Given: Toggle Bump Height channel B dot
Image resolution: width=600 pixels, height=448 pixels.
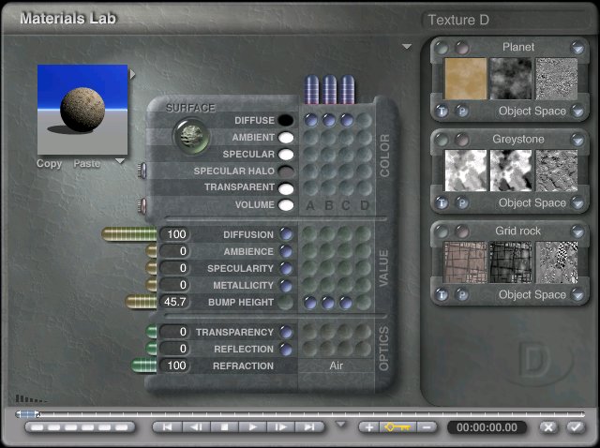Looking at the screenshot, I should tap(328, 303).
